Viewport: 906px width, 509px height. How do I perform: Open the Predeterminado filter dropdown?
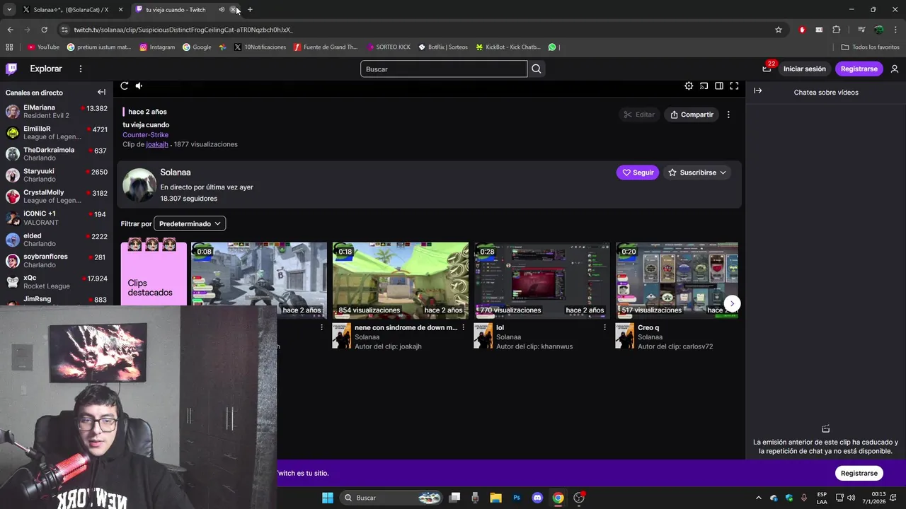190,223
